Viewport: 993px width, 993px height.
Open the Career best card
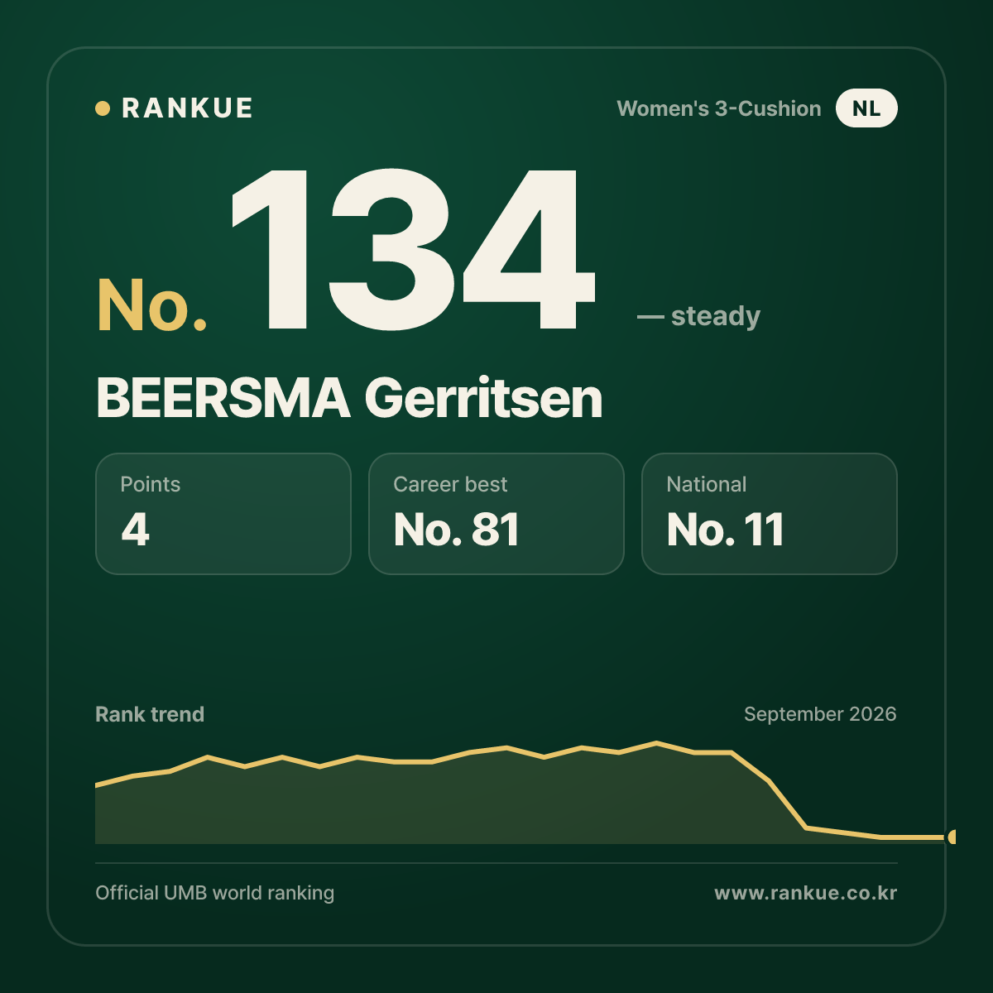tap(496, 514)
